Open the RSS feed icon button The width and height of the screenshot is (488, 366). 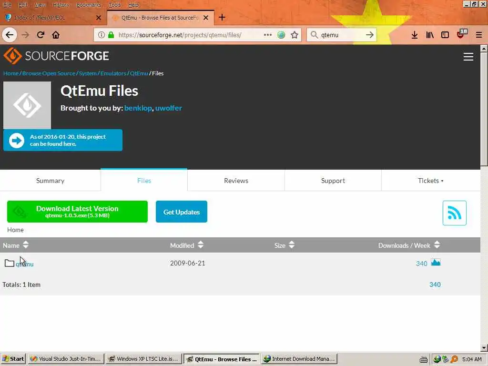point(454,213)
